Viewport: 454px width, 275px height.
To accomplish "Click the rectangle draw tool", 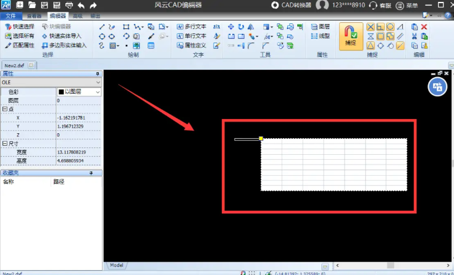I will pyautogui.click(x=126, y=27).
